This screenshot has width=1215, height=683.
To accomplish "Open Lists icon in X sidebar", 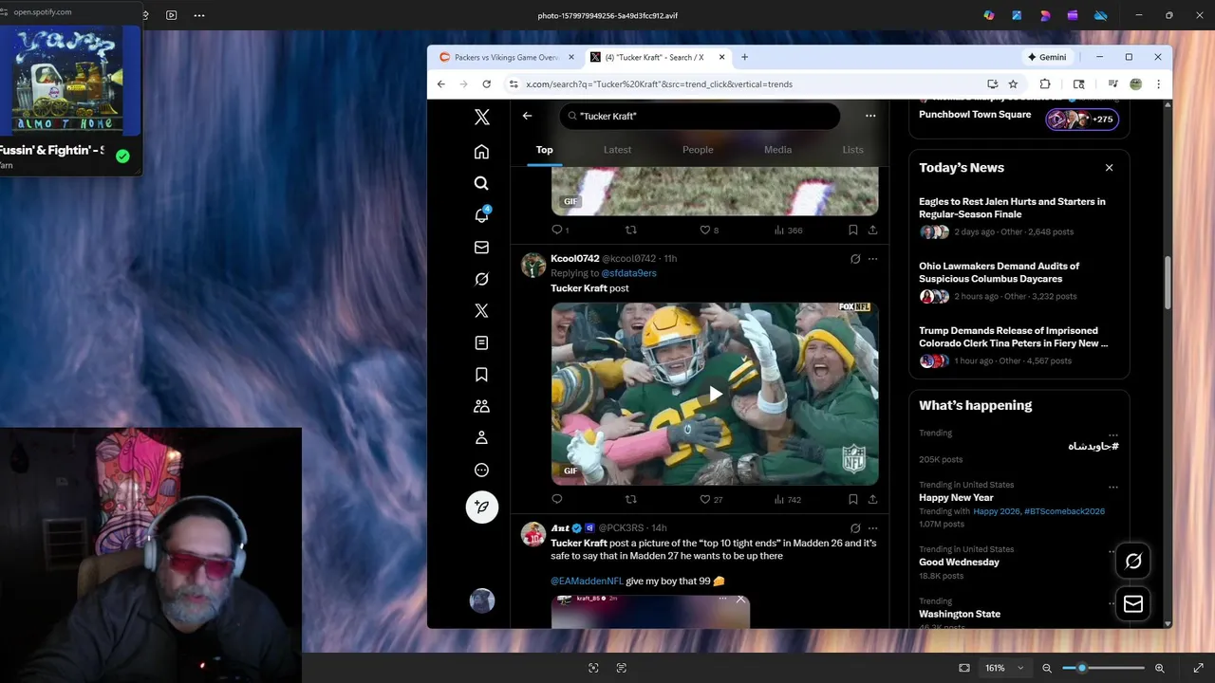I will pyautogui.click(x=481, y=342).
